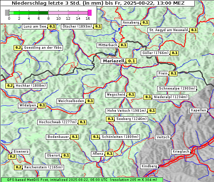Click the Annaberg station label
Image resolution: width=214 pixels, height=182 pixels.
point(131,23)
